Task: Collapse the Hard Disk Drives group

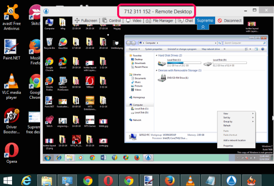Action: [x=156, y=55]
